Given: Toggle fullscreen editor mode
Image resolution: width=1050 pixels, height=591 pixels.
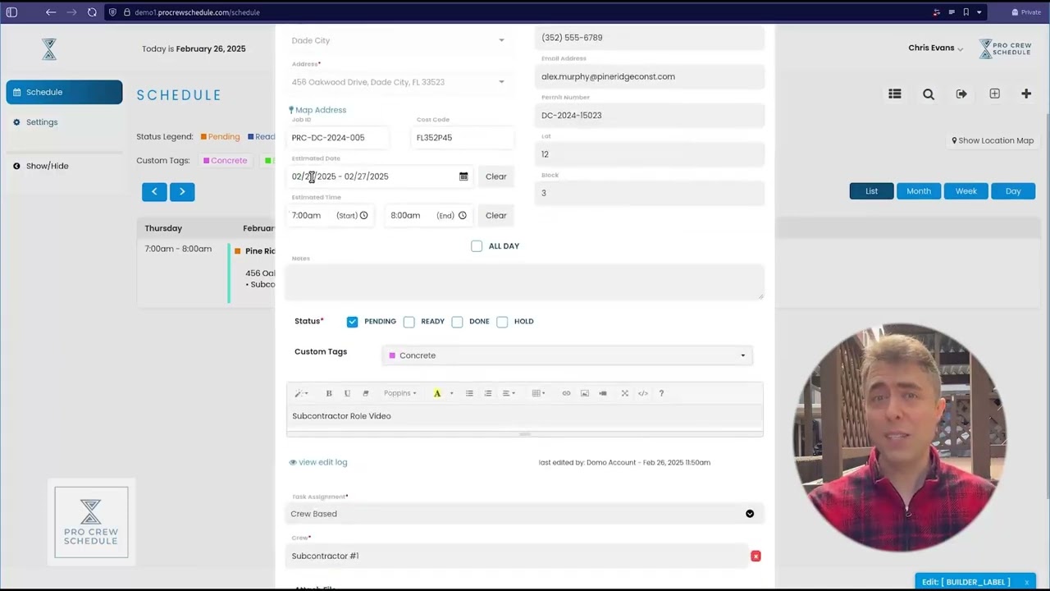Looking at the screenshot, I should click(625, 393).
